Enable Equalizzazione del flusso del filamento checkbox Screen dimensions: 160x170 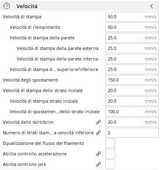tap(110, 143)
